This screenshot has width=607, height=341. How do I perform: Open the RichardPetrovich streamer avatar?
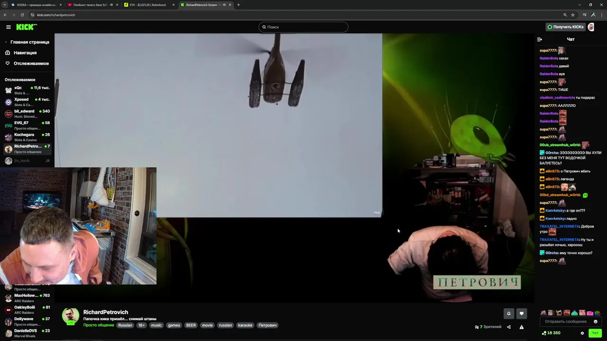click(x=71, y=316)
